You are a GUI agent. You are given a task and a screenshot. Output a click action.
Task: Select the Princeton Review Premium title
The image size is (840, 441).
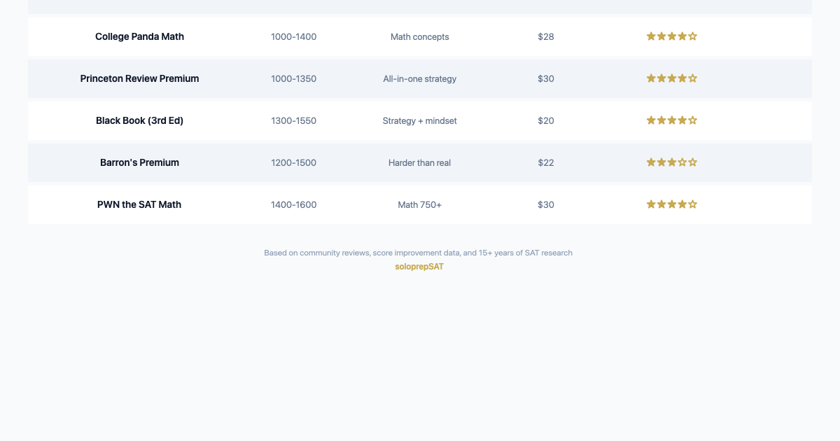coord(139,78)
